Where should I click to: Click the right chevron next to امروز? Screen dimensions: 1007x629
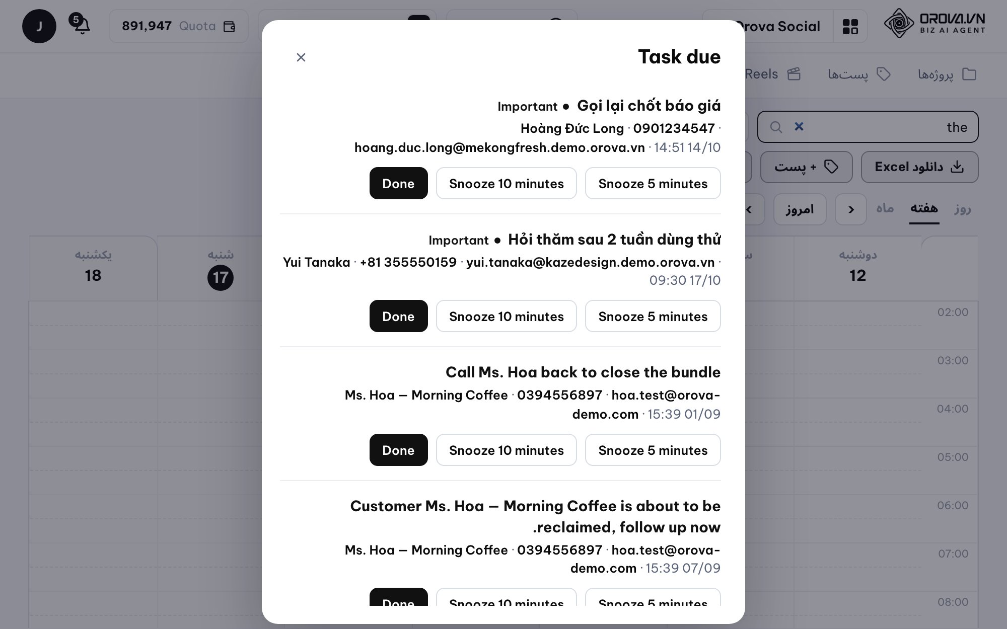[x=851, y=209]
